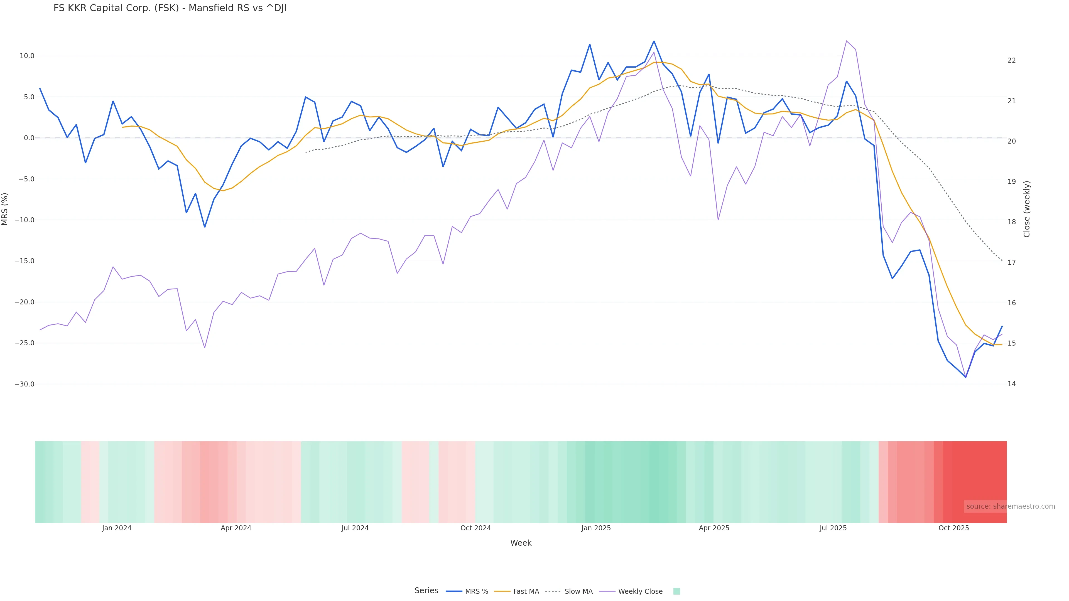Click the green square swatch in legend
The image size is (1069, 601).
676,592
